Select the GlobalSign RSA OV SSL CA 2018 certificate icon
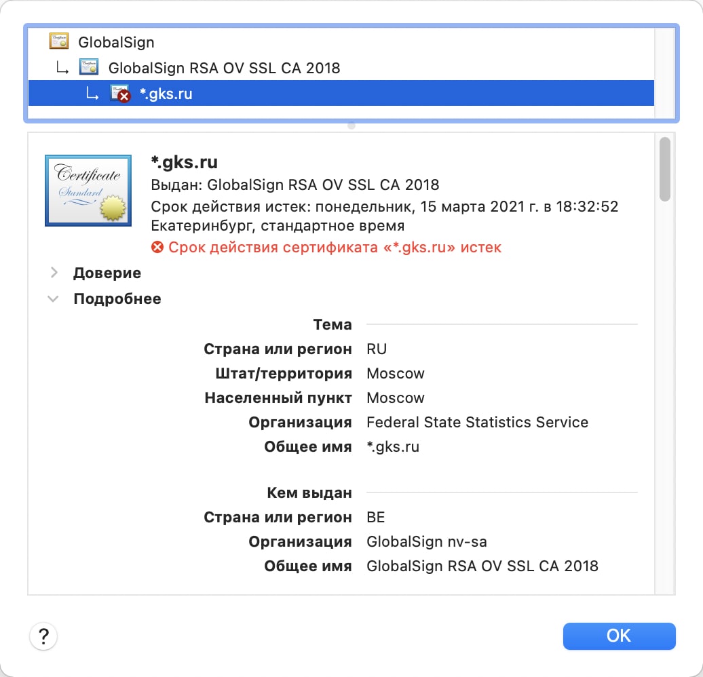 point(89,66)
